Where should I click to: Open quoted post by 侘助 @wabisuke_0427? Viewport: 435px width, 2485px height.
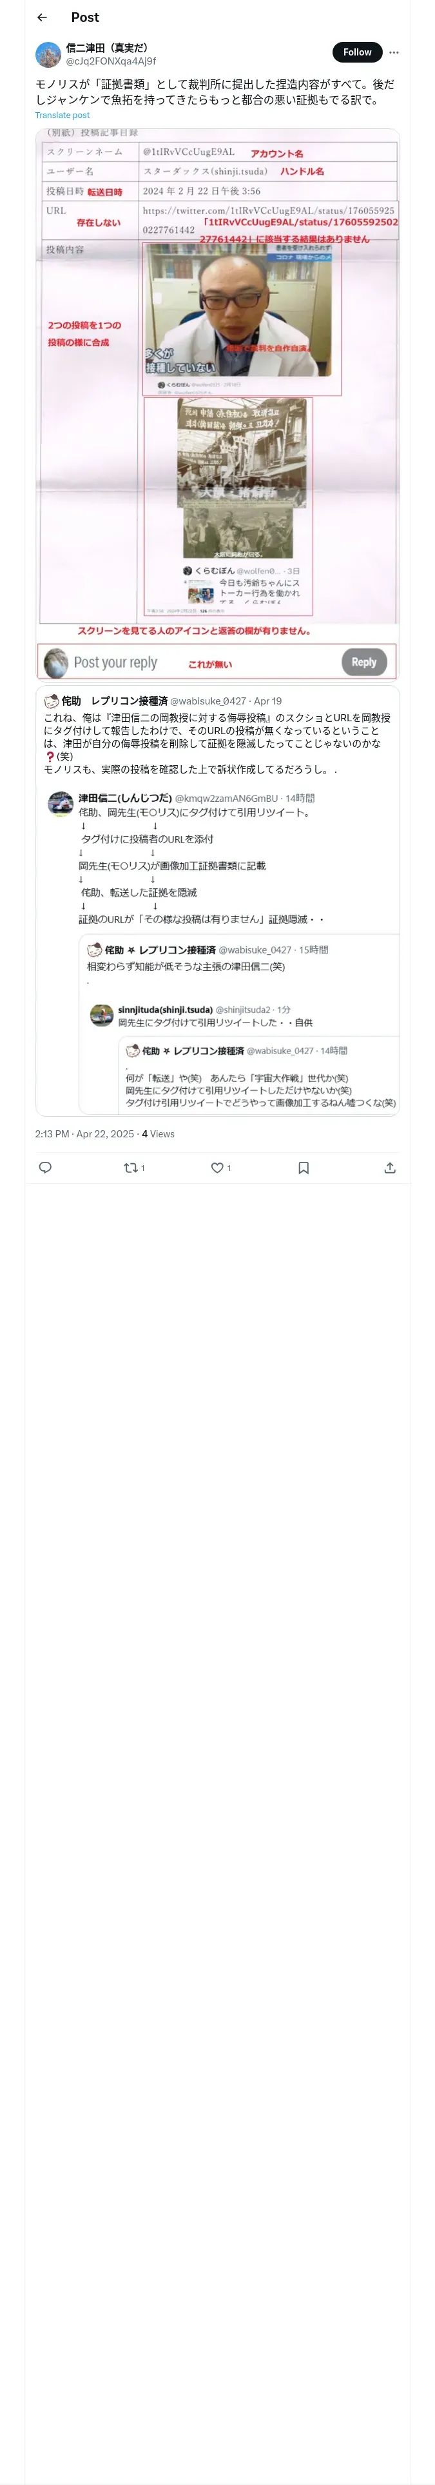218,900
